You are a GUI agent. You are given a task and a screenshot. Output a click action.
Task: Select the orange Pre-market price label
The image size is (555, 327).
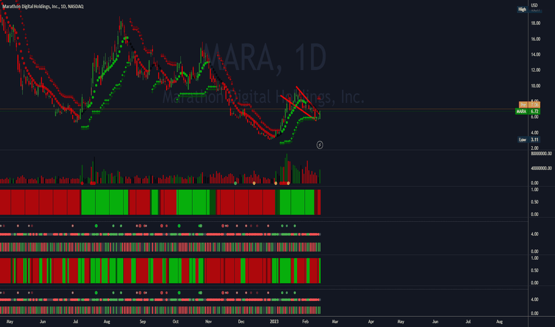click(529, 105)
